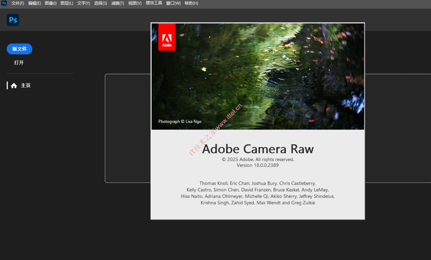Open the 图像(I) menu

[51, 3]
